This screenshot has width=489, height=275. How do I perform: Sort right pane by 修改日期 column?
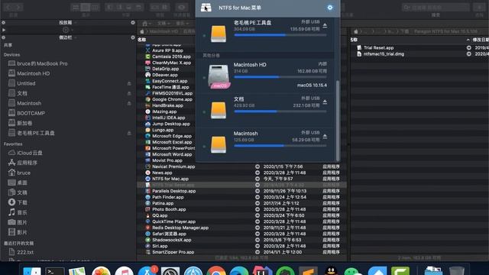pyautogui.click(x=481, y=40)
